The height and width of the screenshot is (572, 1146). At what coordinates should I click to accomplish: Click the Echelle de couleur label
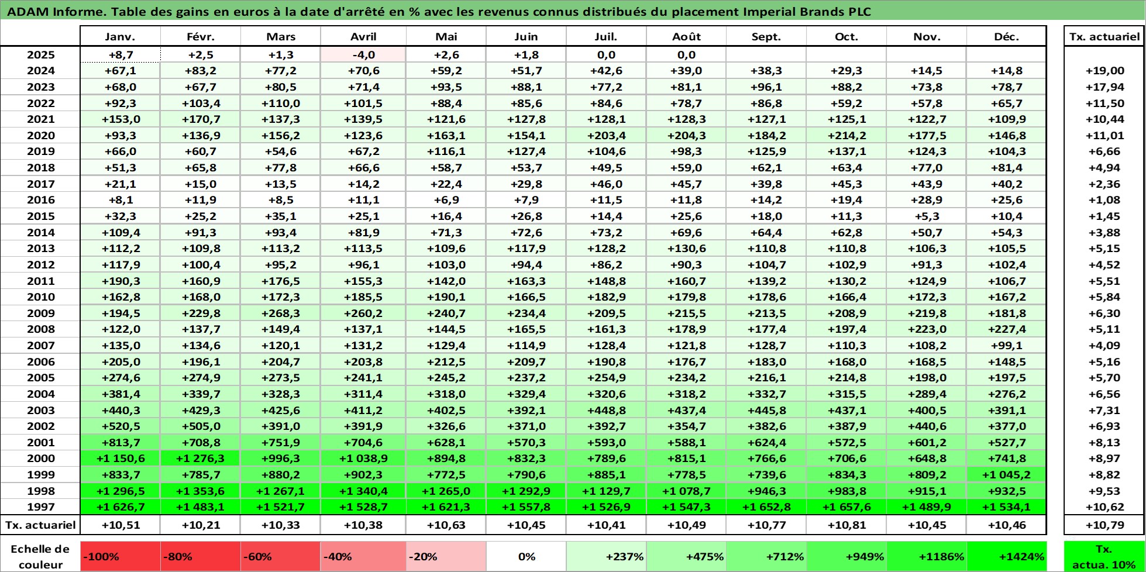click(x=40, y=557)
